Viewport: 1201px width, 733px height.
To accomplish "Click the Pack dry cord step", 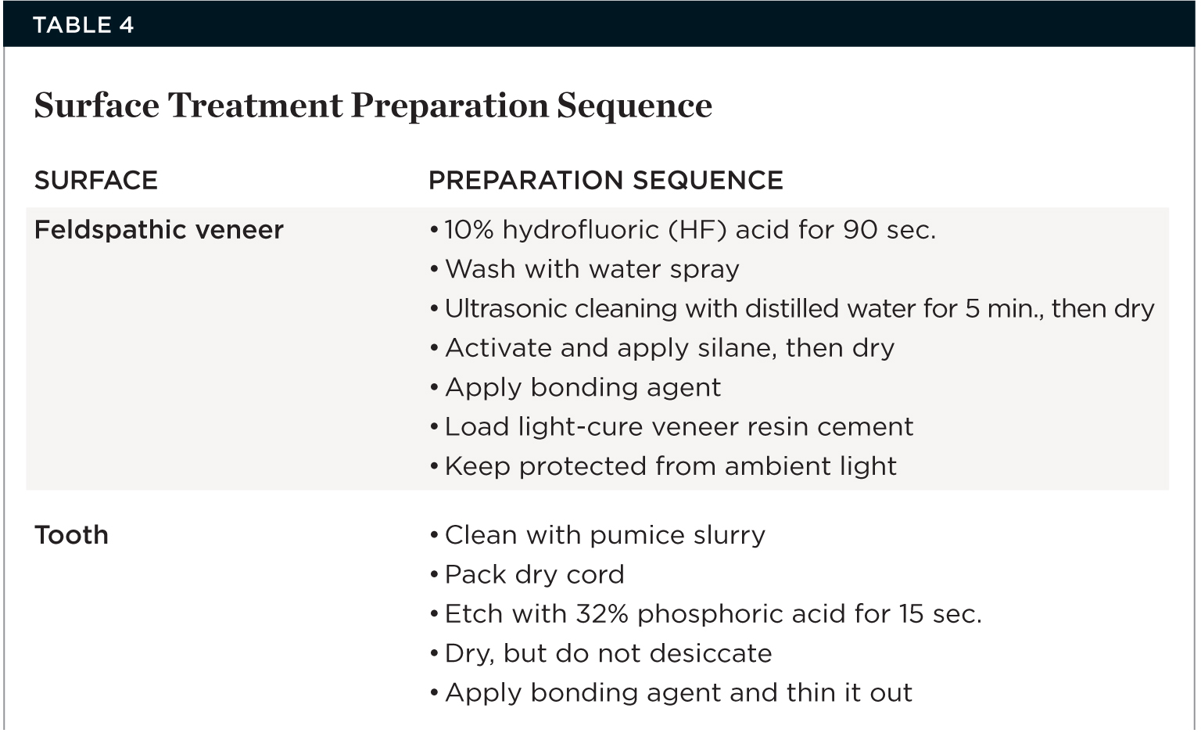I will pyautogui.click(x=534, y=575).
